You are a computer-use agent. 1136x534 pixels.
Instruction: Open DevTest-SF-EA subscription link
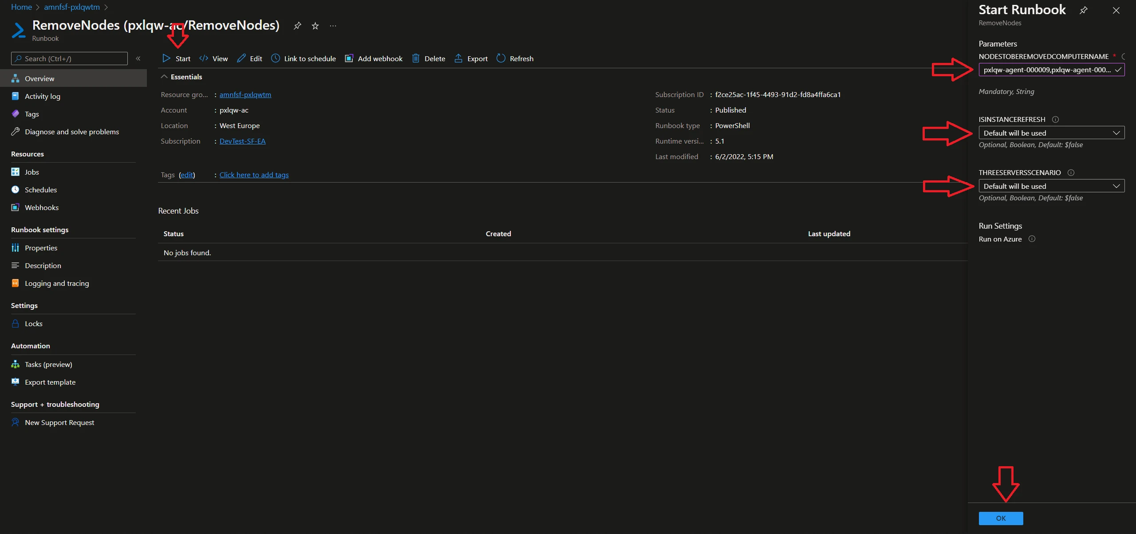[x=242, y=141]
